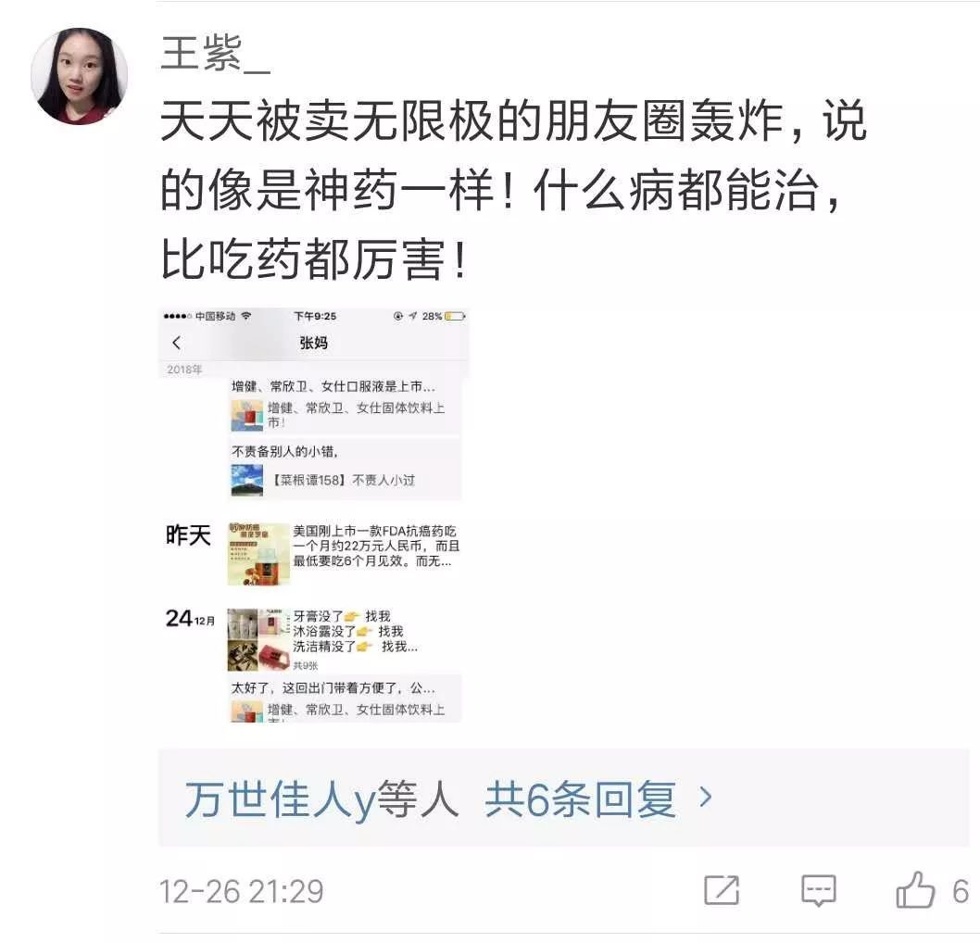
Task: Open the FDA anti-cancer drug post thumbnail
Action: coord(258,554)
